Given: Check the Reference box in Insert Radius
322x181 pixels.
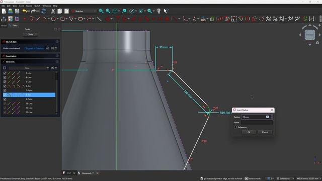Looking at the screenshot, I should (x=235, y=127).
